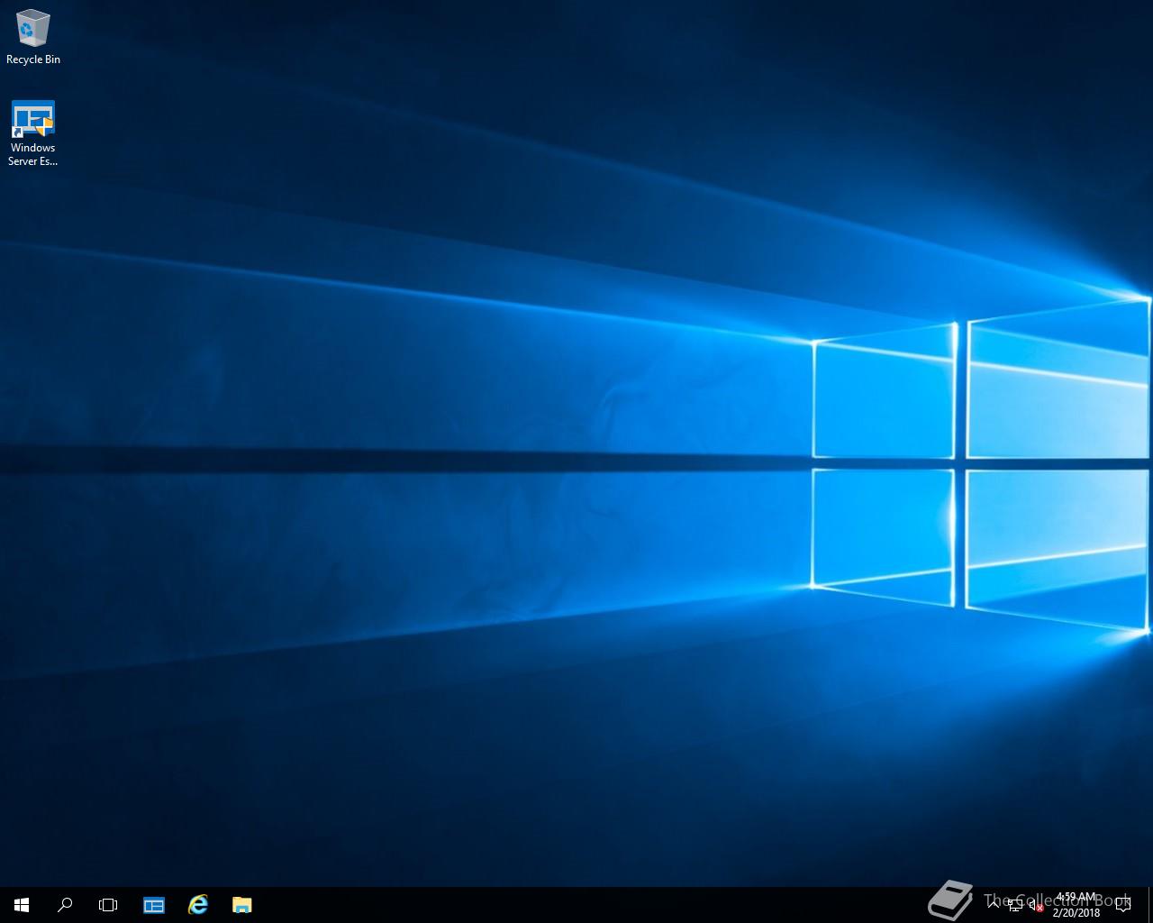The height and width of the screenshot is (923, 1153).
Task: Open network status tray icon
Action: pyautogui.click(x=1015, y=906)
